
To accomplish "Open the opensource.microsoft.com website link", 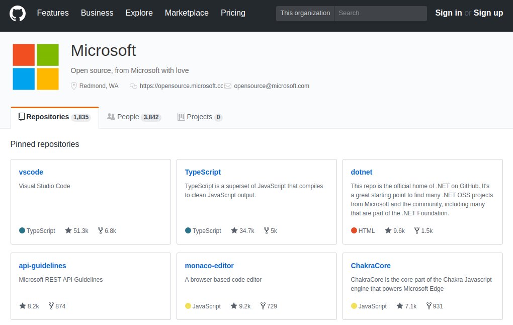I will point(181,86).
